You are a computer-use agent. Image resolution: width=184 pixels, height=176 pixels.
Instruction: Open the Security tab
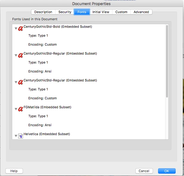[x=65, y=12]
